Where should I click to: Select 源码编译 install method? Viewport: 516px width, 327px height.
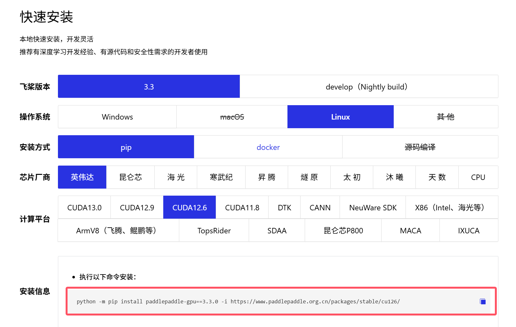420,147
